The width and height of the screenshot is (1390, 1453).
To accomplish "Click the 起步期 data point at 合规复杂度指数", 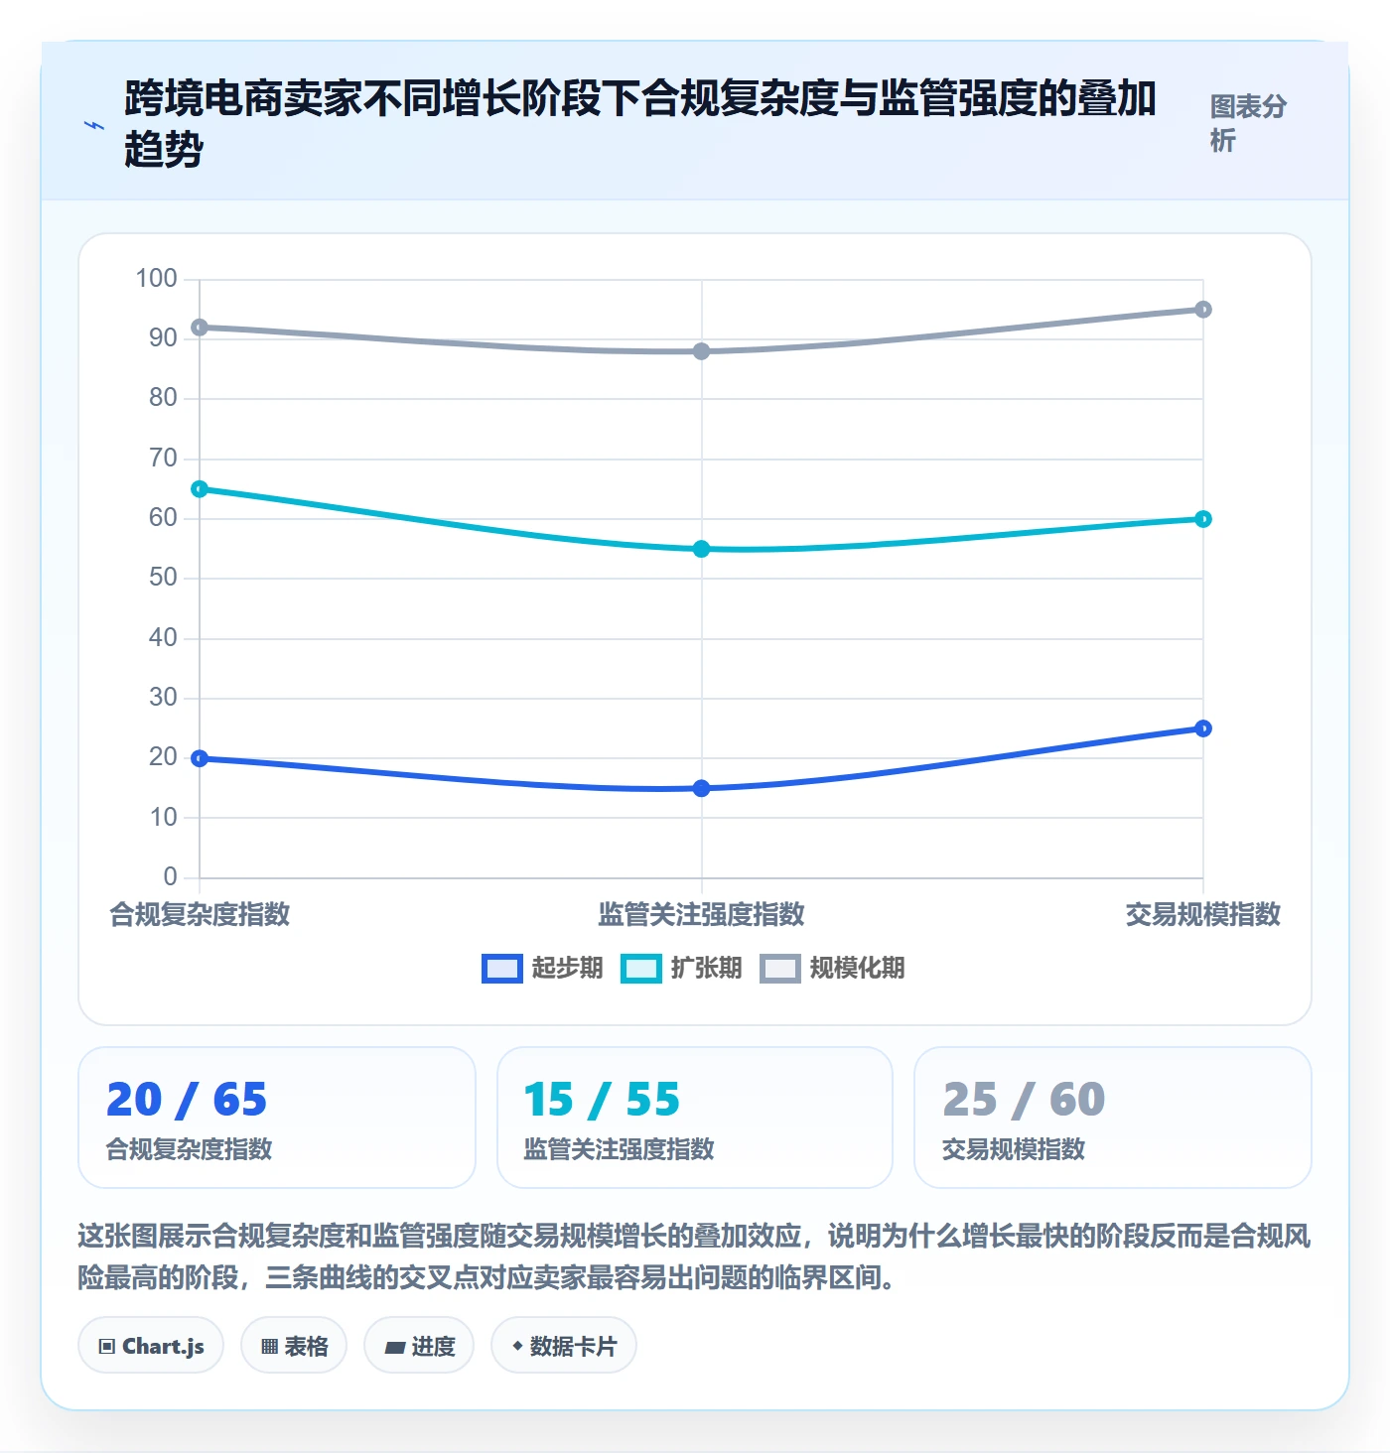I will [200, 758].
